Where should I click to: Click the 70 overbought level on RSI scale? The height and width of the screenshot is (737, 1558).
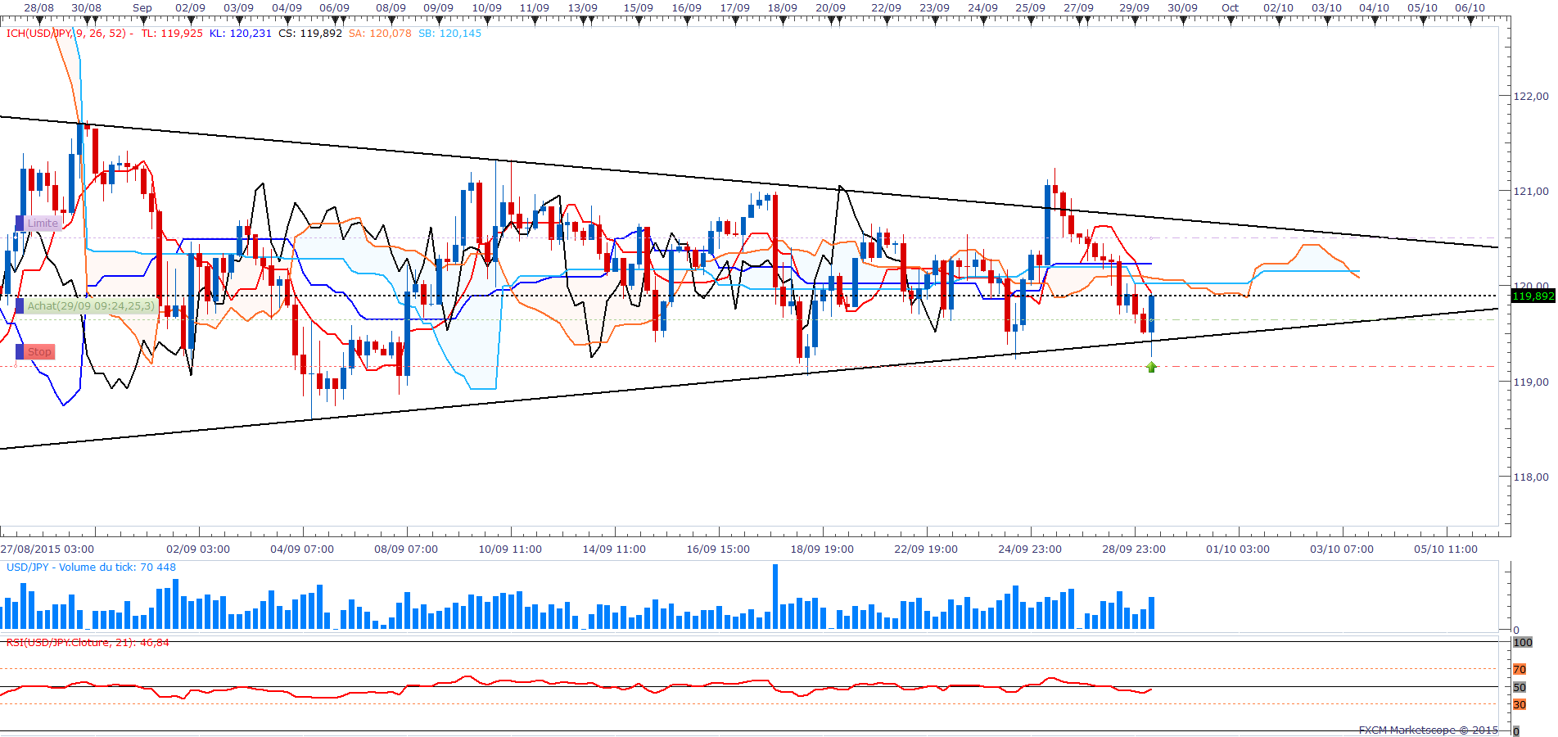pos(1520,670)
